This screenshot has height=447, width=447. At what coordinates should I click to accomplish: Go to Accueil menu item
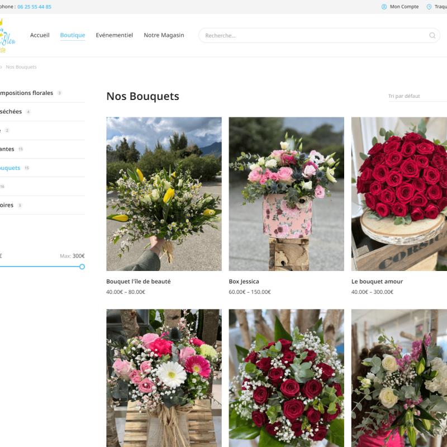pos(40,35)
